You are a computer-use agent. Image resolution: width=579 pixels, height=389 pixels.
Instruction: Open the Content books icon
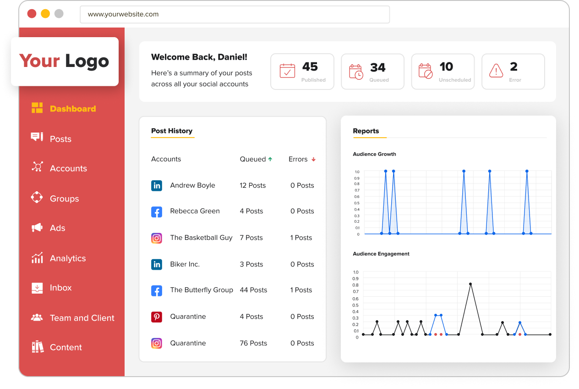click(x=37, y=347)
